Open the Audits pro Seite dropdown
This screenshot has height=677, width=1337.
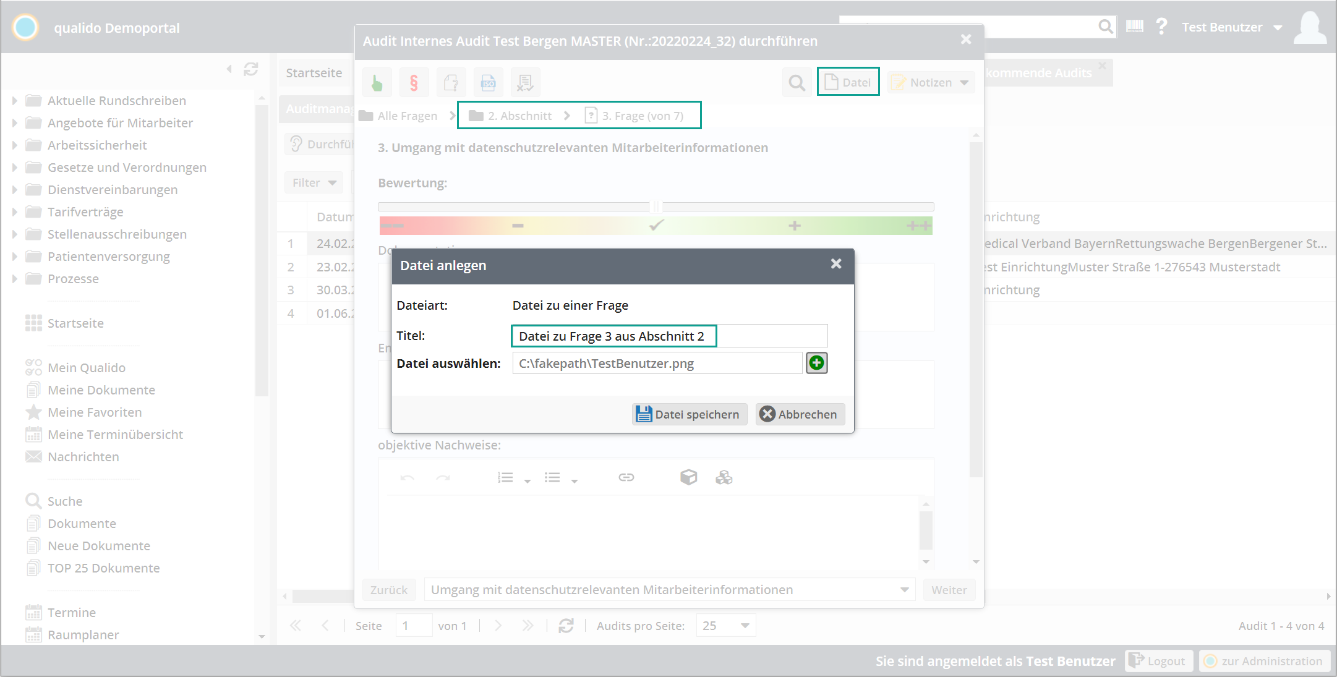coord(745,626)
